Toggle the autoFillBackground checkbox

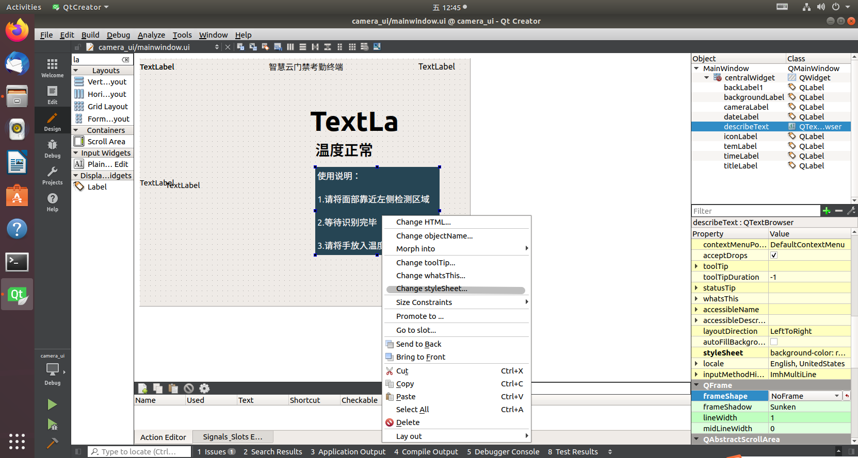774,342
